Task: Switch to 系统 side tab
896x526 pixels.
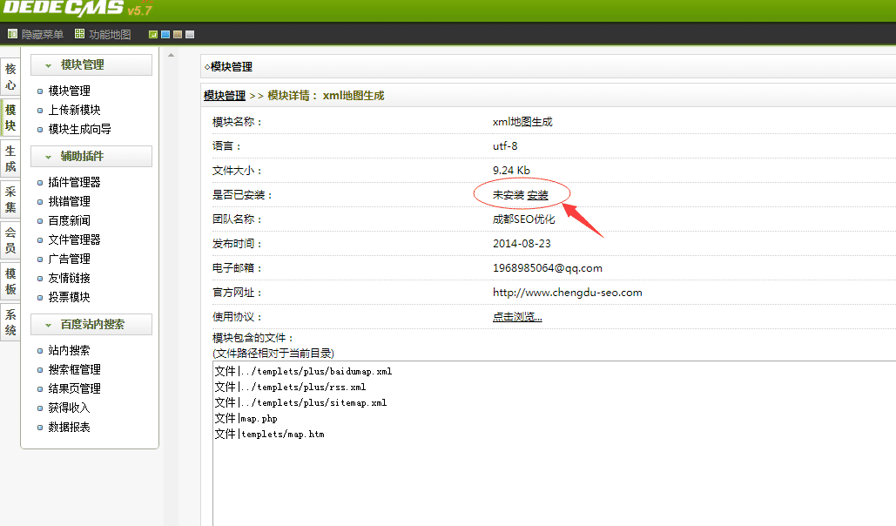Action: pos(10,322)
